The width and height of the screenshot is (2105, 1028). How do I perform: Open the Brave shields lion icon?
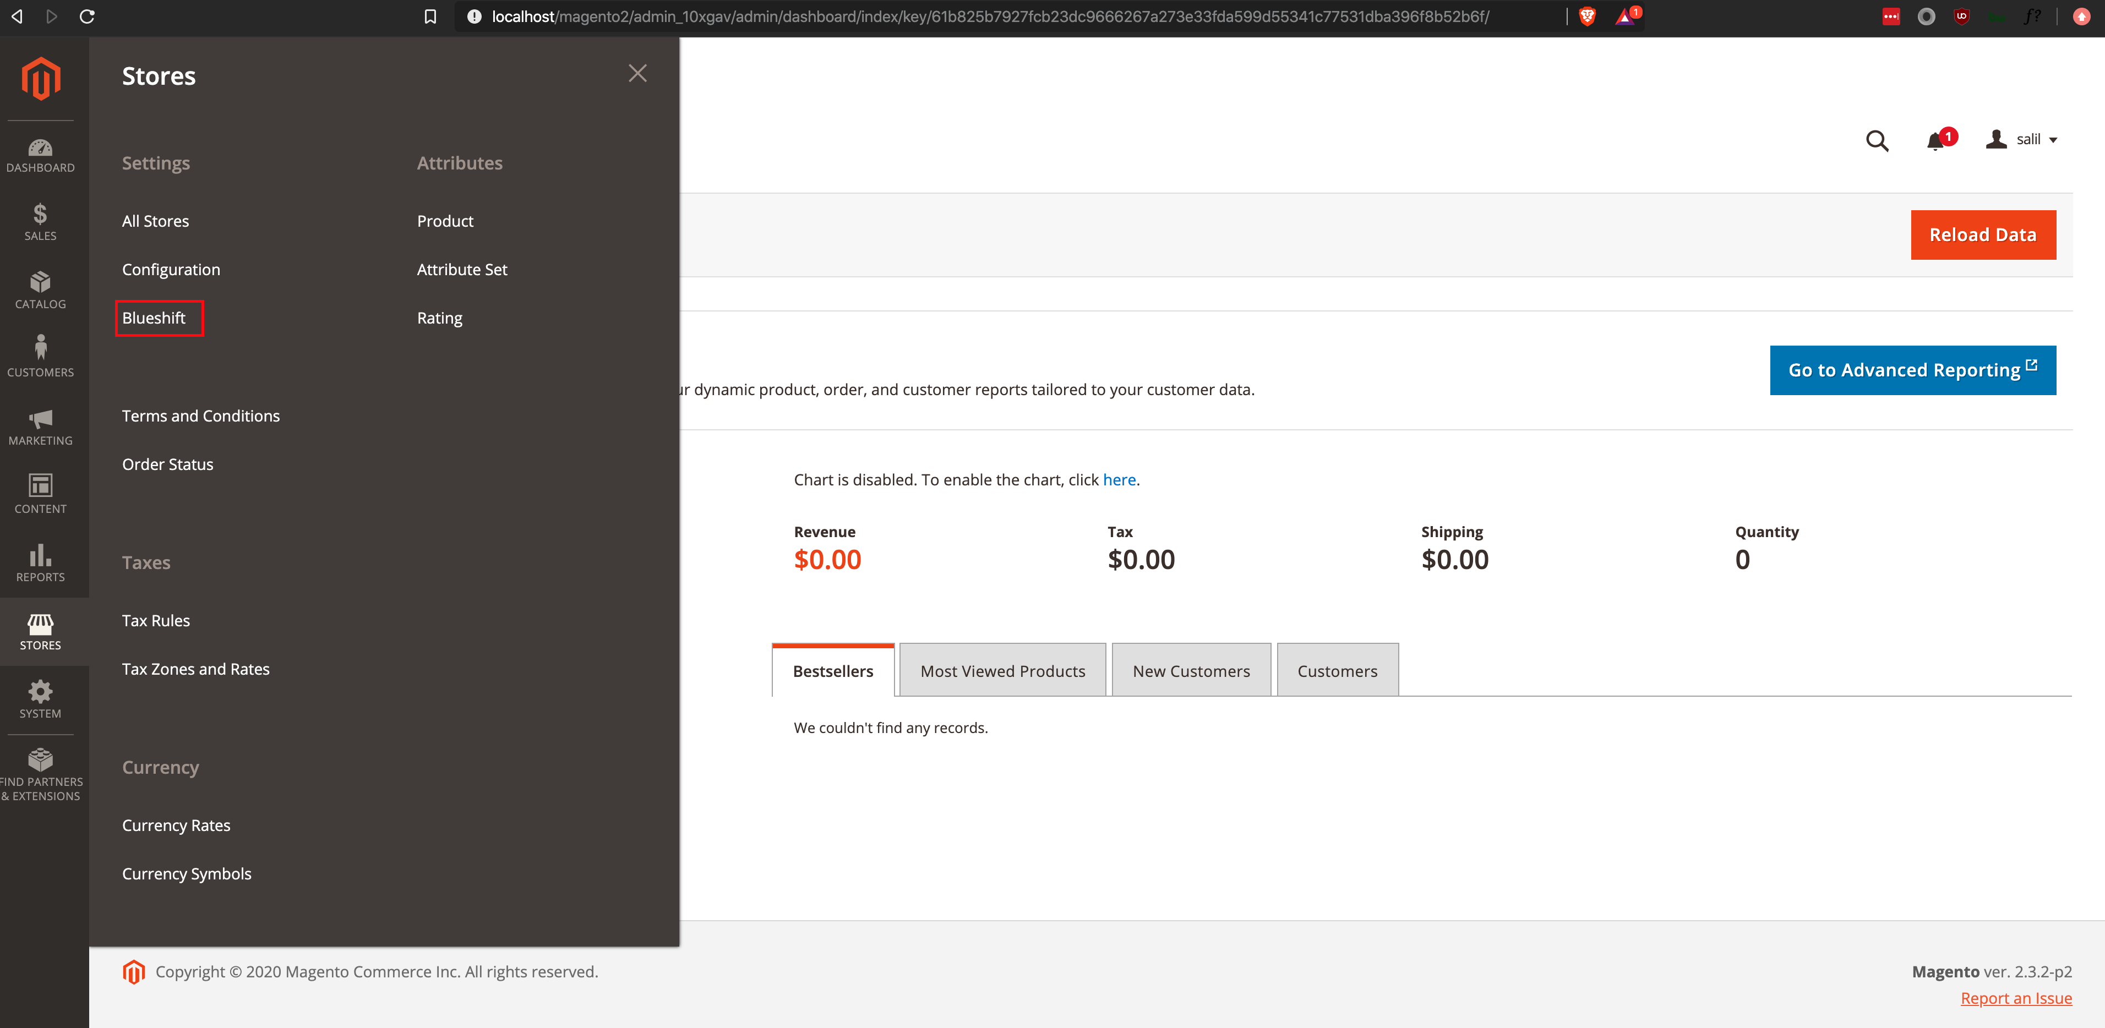coord(1587,17)
